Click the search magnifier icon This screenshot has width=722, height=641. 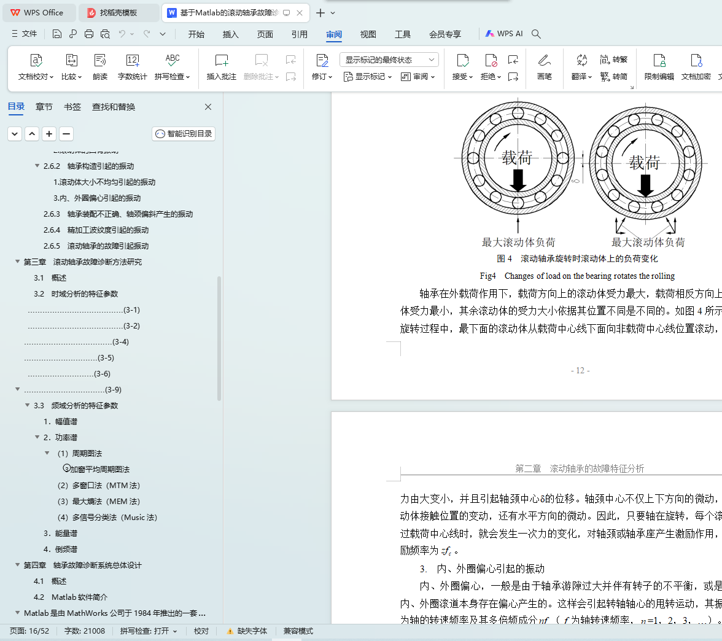(x=536, y=34)
